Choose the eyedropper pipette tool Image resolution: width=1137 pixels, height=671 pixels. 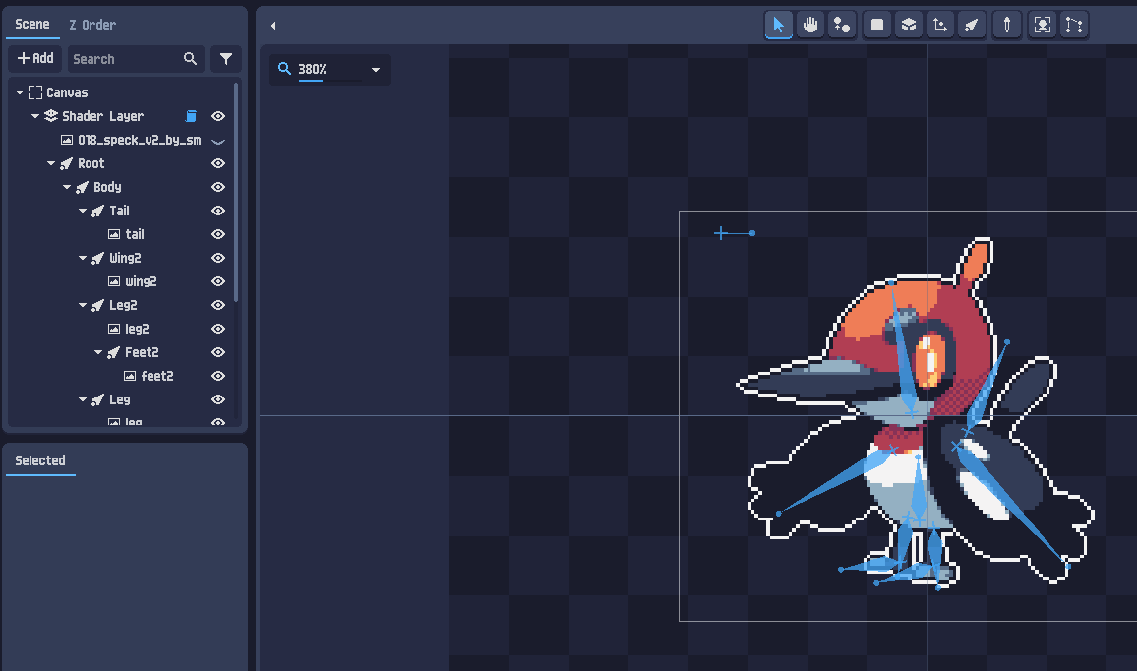coord(1007,25)
